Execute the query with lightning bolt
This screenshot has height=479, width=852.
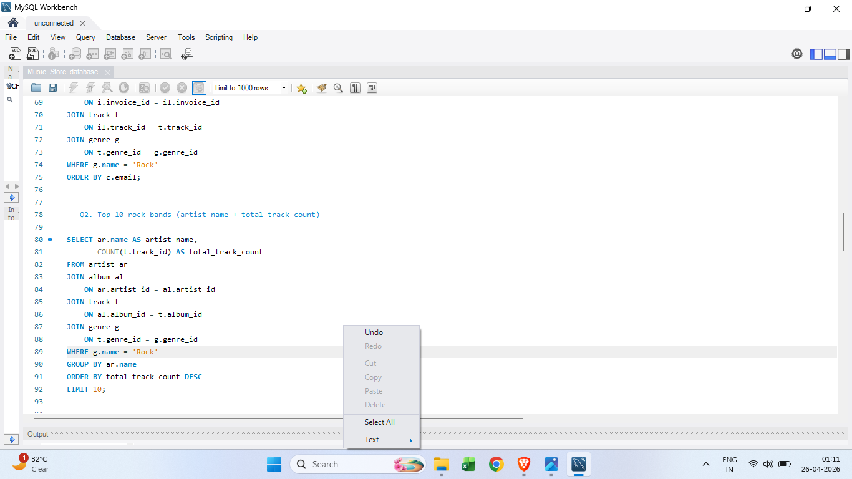pyautogui.click(x=74, y=88)
